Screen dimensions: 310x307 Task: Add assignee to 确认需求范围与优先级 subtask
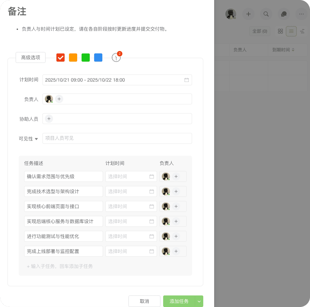pos(176,176)
